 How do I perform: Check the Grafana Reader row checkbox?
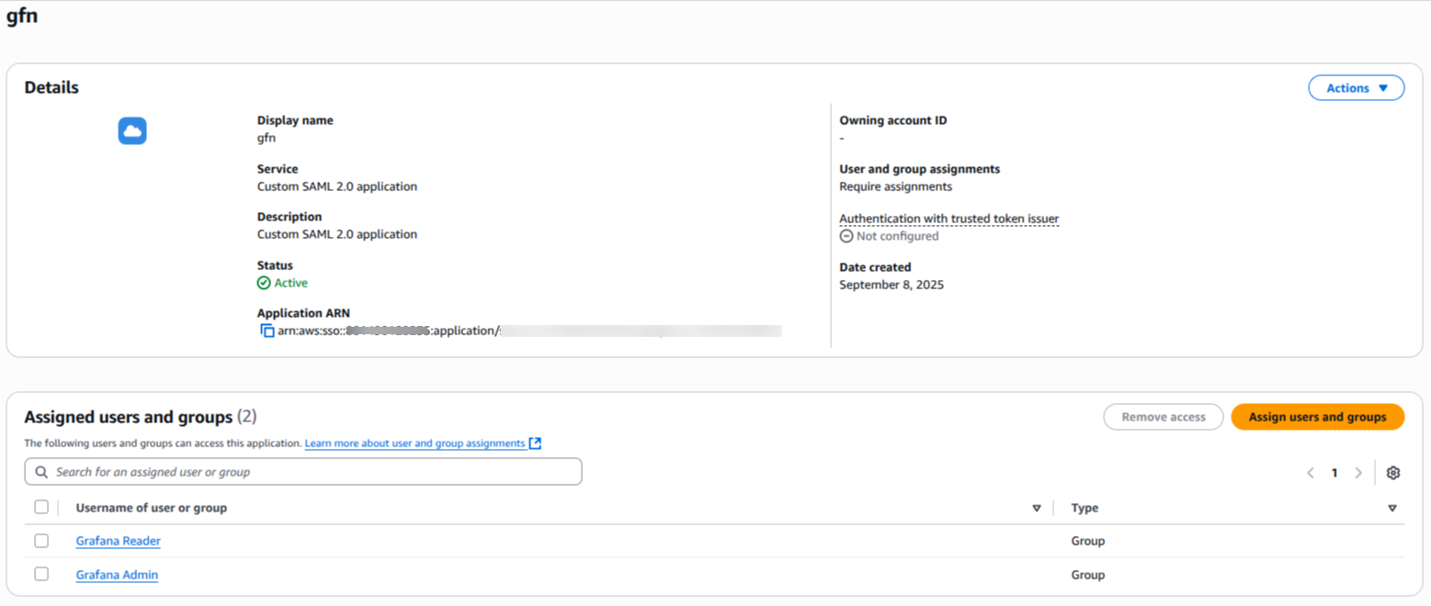pos(41,541)
